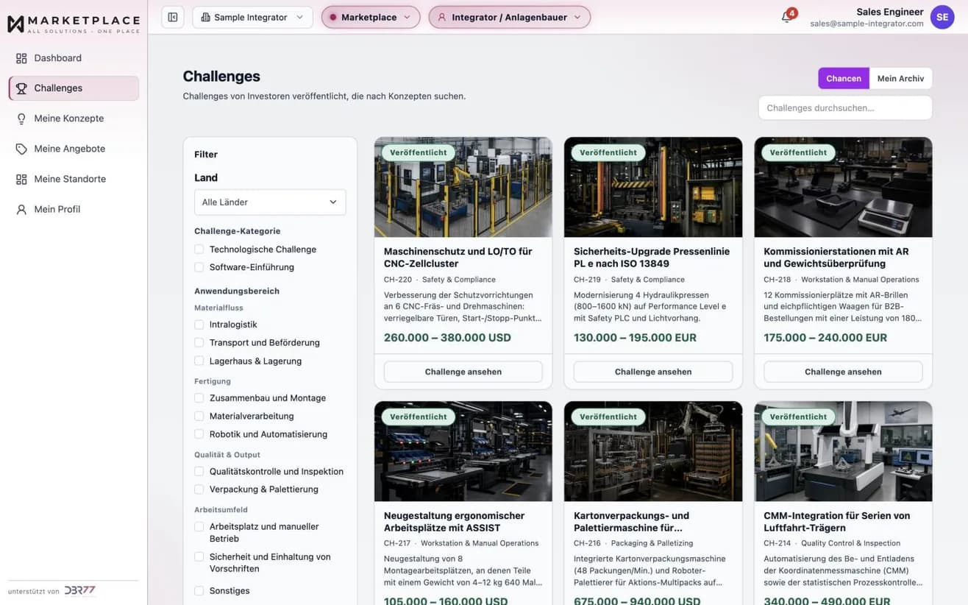
Task: Tick the Materialverarbeitung checkbox
Action: (199, 417)
